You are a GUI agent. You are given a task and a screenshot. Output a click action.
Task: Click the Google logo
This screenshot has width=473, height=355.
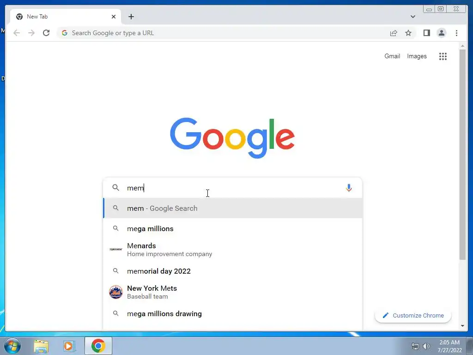[232, 138]
